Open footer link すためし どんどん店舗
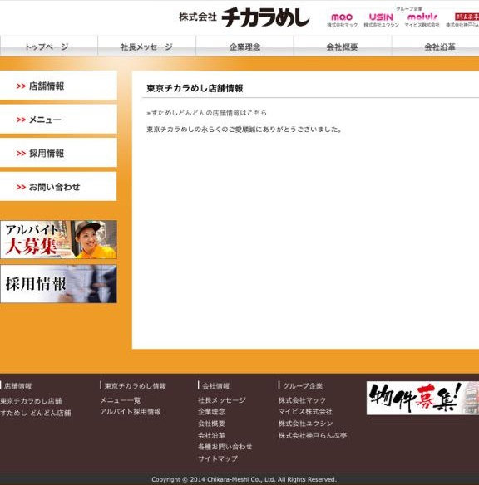 pos(36,413)
